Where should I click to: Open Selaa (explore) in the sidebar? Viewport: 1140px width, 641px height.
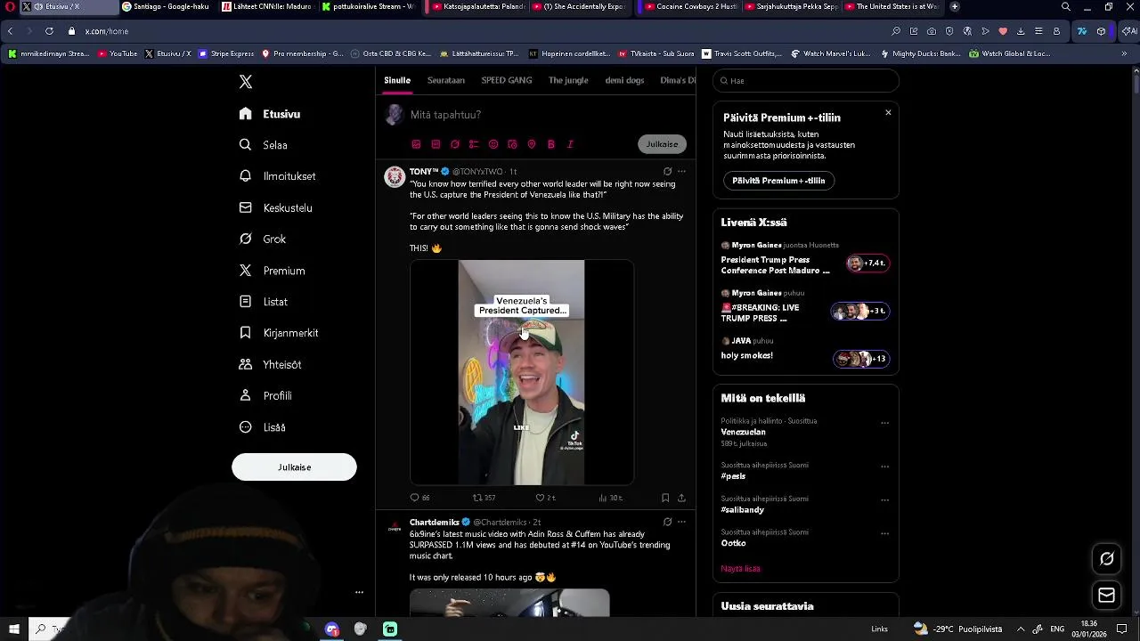pyautogui.click(x=264, y=145)
